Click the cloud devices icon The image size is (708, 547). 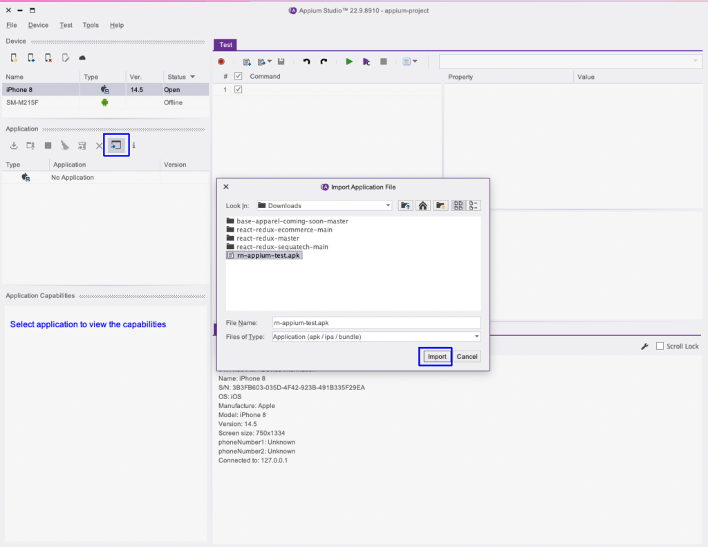(82, 58)
